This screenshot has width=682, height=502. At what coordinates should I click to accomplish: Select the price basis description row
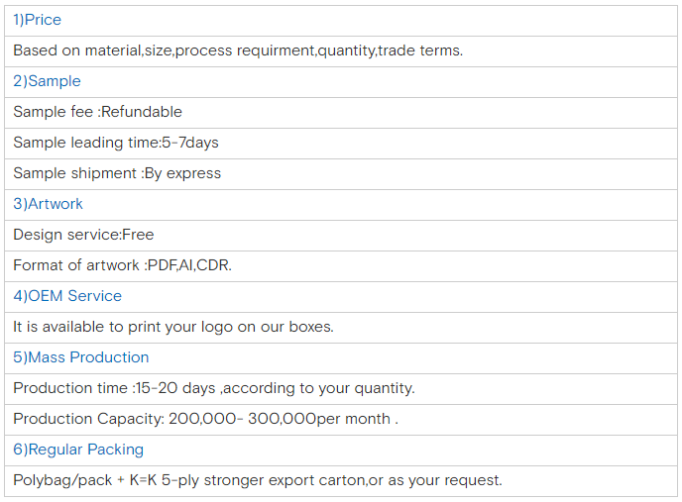click(238, 50)
